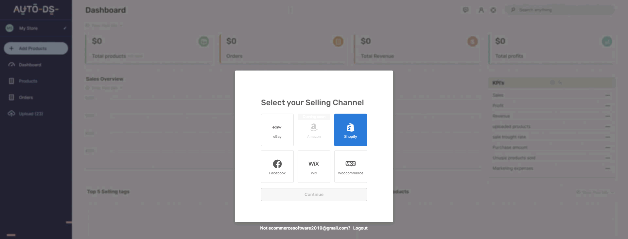Open the settings gear icon in header
The image size is (628, 239).
click(493, 10)
